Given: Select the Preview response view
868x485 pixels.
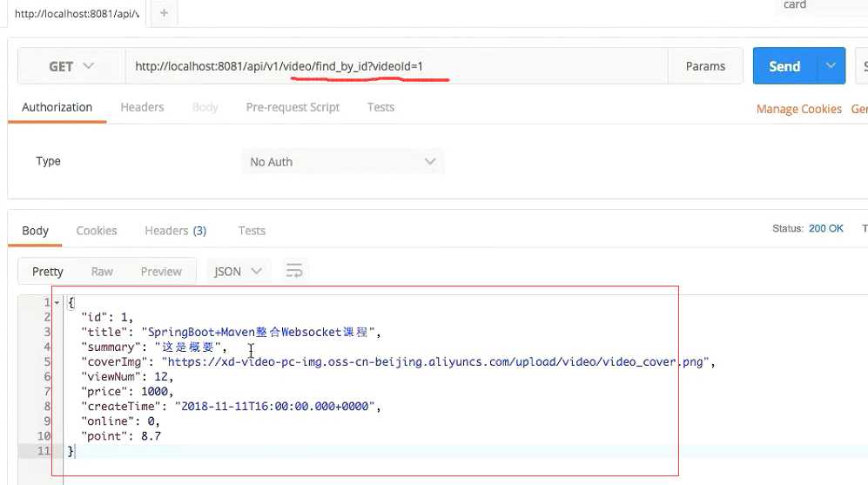Looking at the screenshot, I should tap(161, 272).
